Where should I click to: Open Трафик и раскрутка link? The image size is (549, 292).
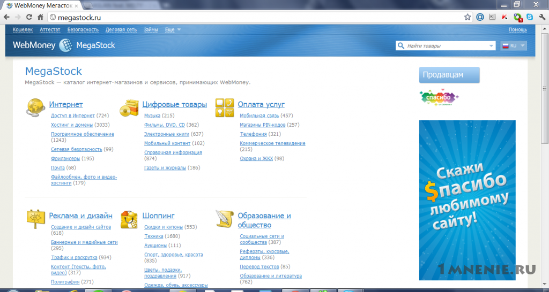(74, 257)
